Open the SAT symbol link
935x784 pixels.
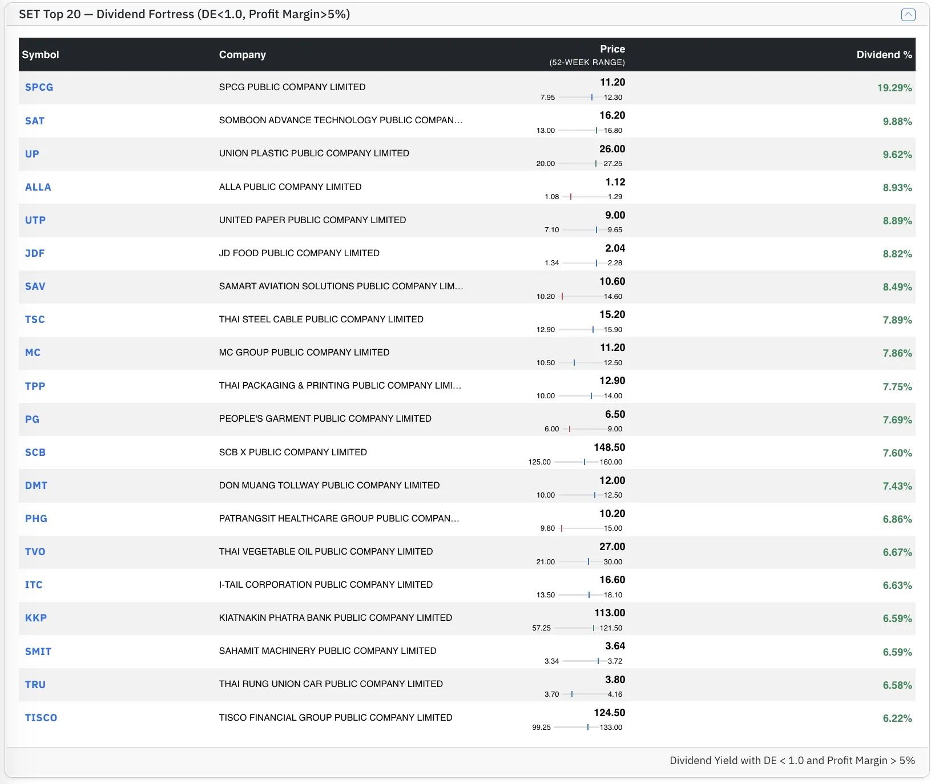pos(35,121)
